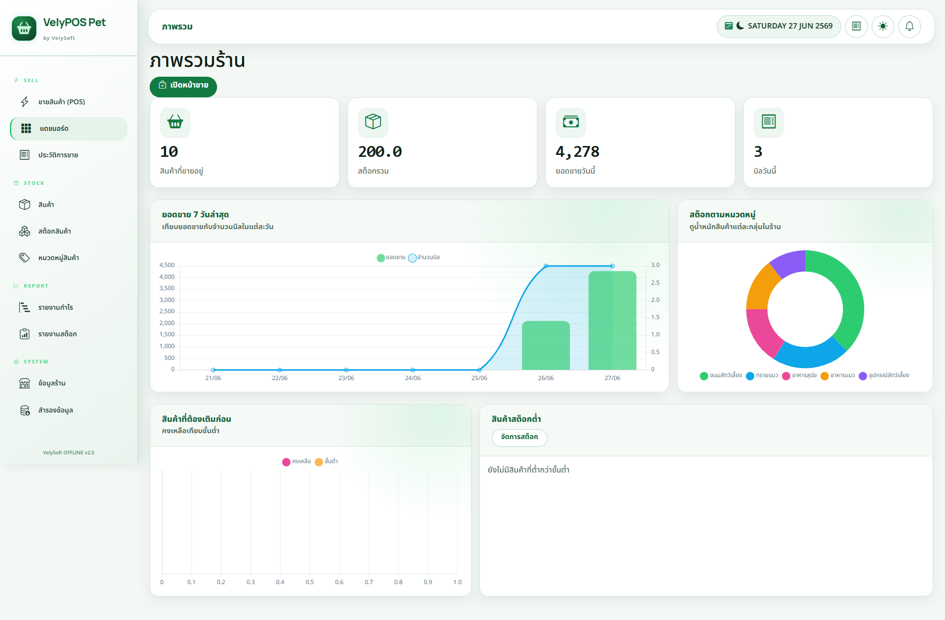Click the 10 สินค้าที่ขายอยู่ card
Viewport: 945px width, 620px height.
click(244, 143)
